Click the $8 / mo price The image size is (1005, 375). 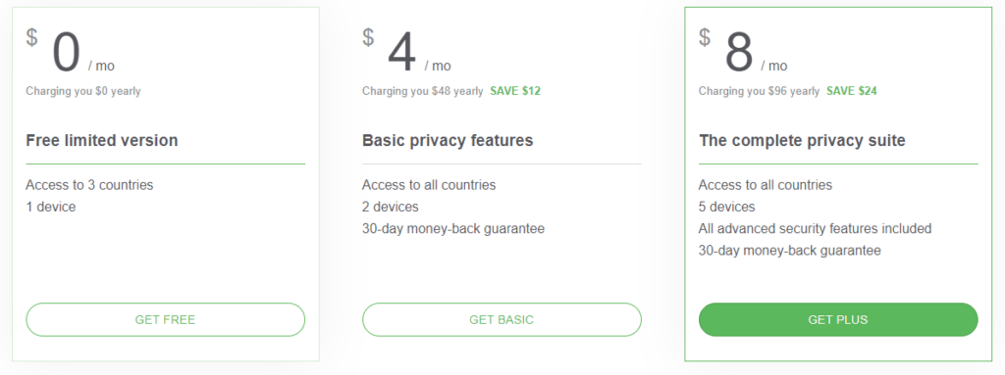743,52
